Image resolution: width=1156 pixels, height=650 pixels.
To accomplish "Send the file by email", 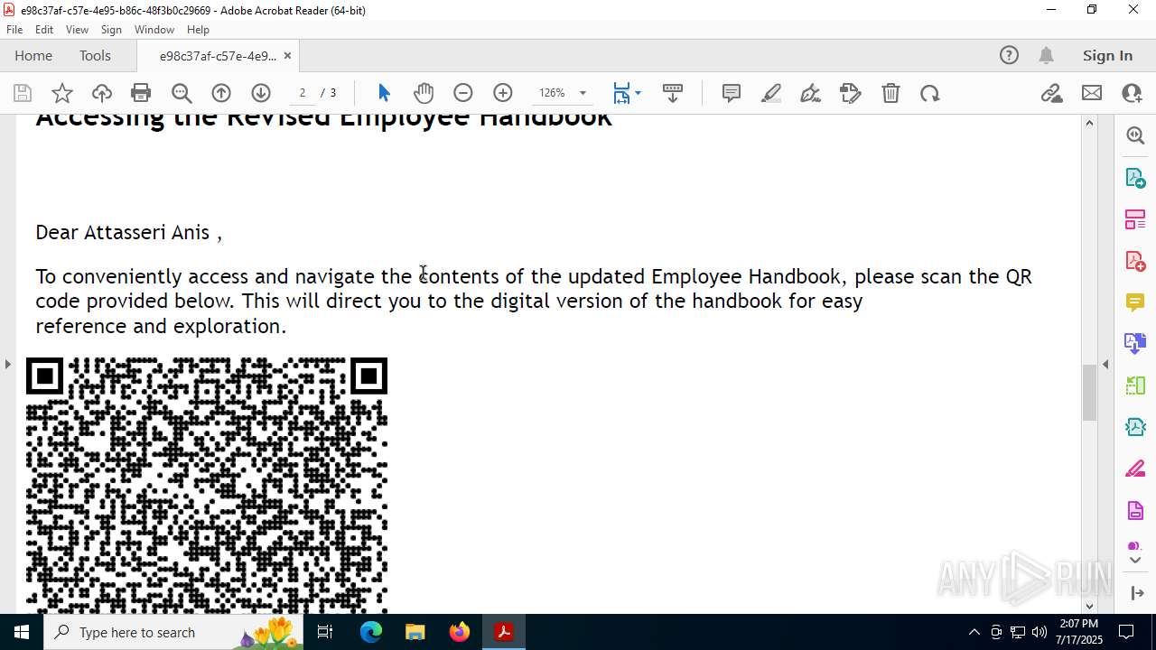I will coord(1092,93).
